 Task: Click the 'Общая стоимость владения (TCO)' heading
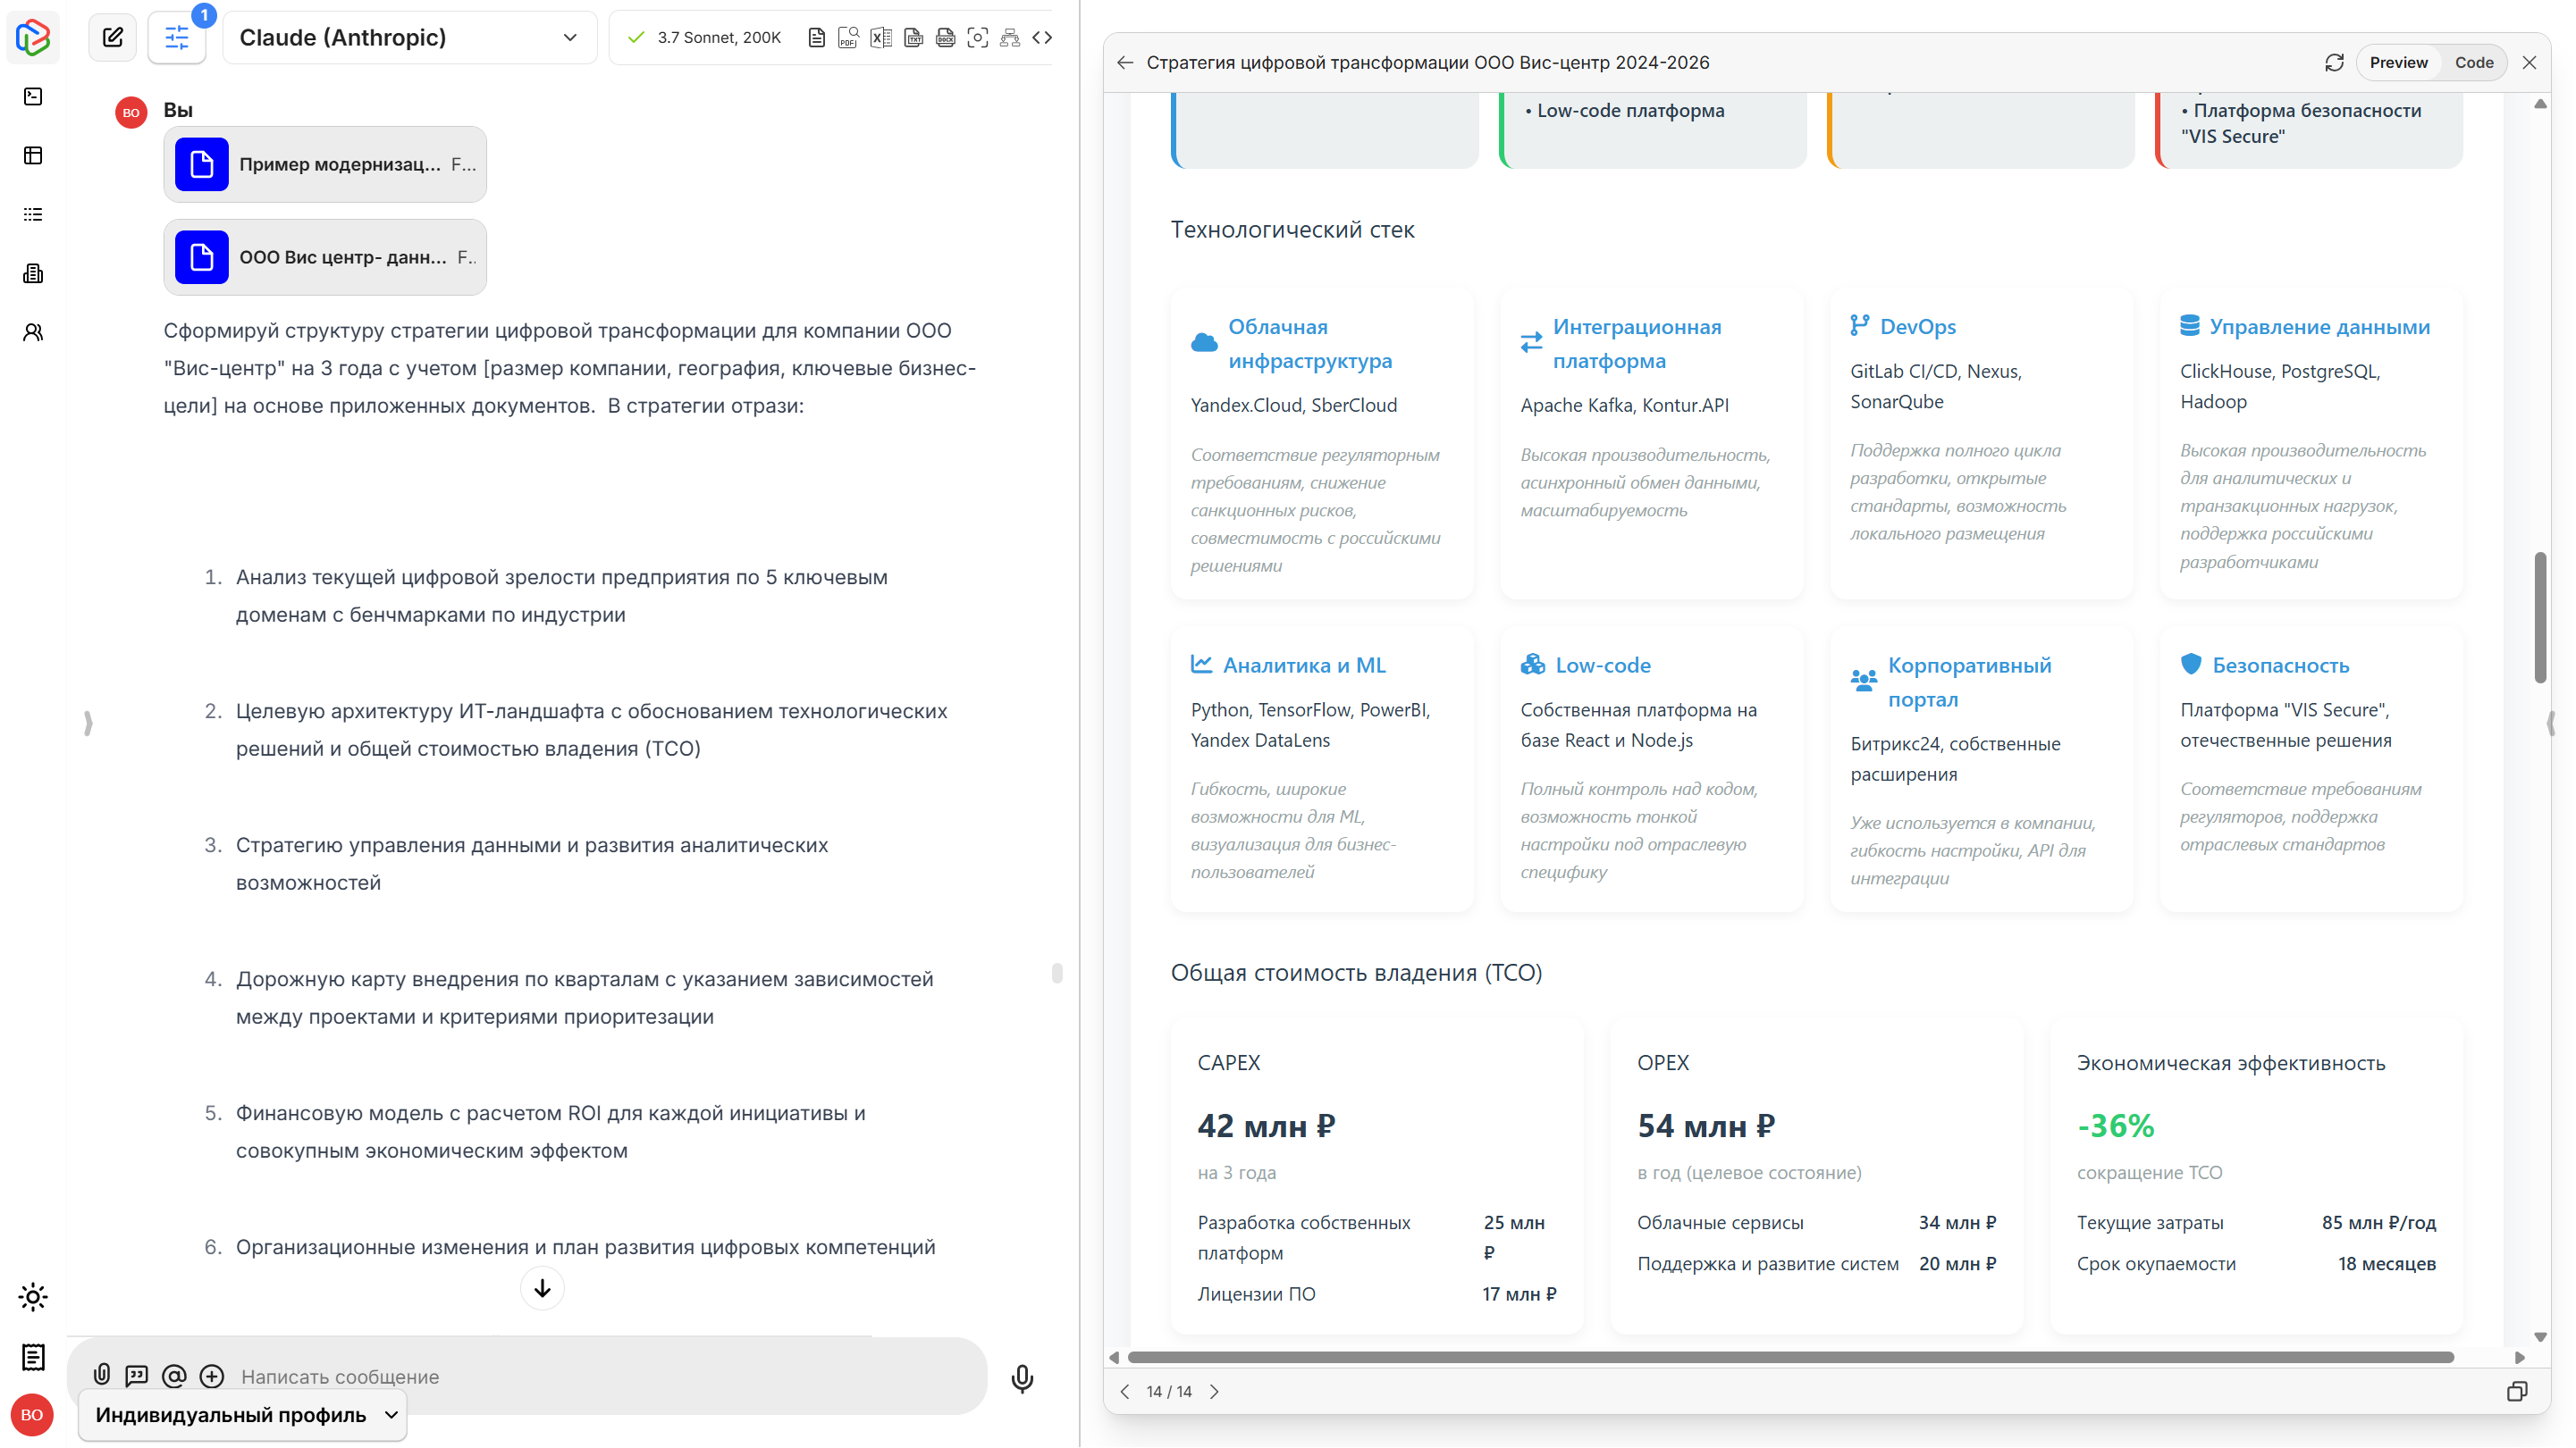[1356, 972]
